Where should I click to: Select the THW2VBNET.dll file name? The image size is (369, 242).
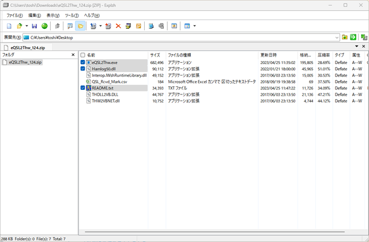coord(106,101)
